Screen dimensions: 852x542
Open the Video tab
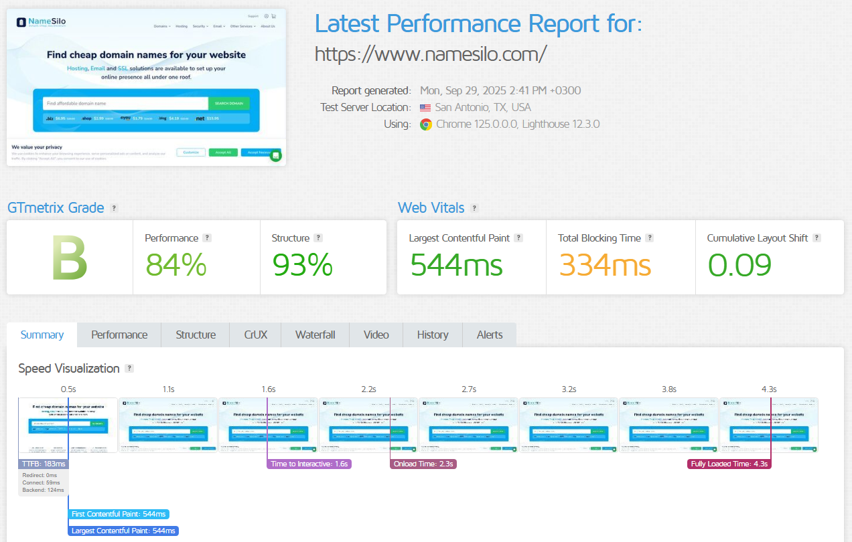[376, 335]
